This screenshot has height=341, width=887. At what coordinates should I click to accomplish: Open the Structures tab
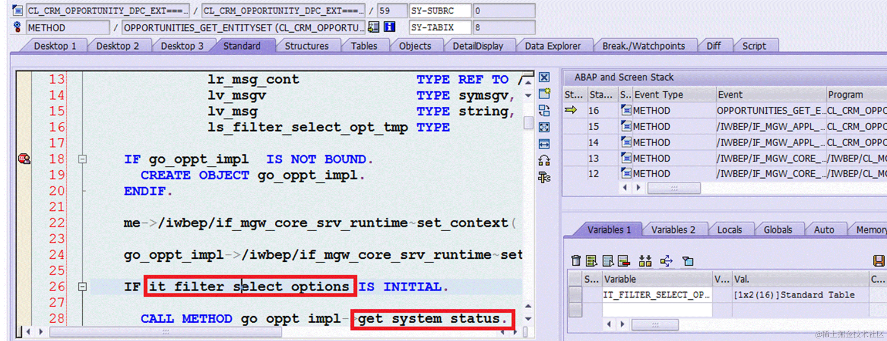tap(307, 46)
